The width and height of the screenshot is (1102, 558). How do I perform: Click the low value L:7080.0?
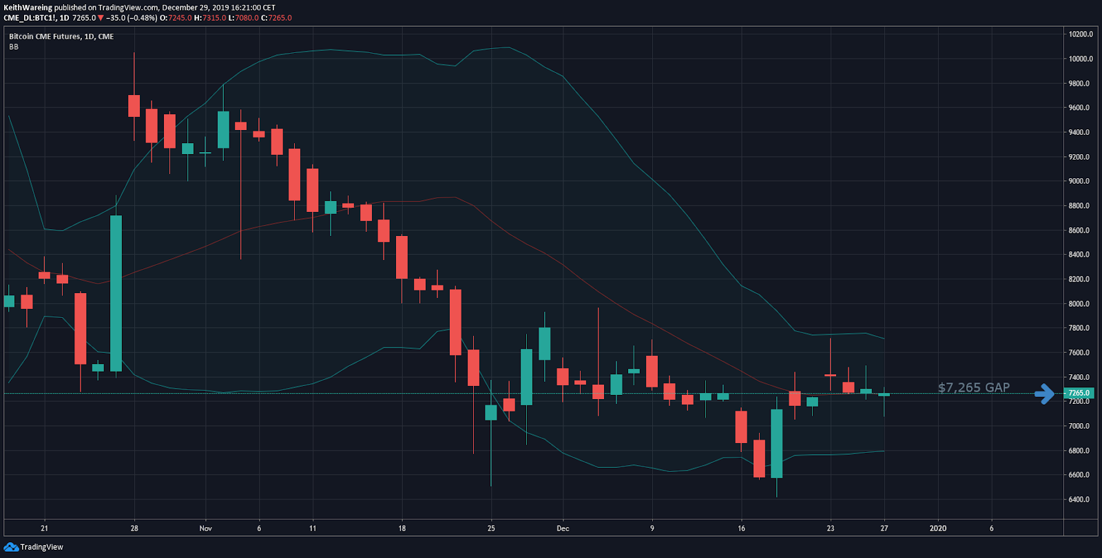[x=244, y=18]
